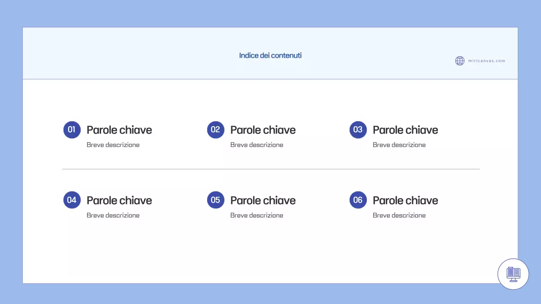Click the globe icon beside miricanvas.com
The height and width of the screenshot is (304, 541).
(460, 61)
